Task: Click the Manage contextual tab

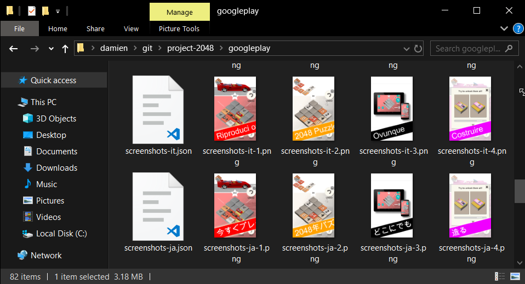Action: (x=180, y=13)
